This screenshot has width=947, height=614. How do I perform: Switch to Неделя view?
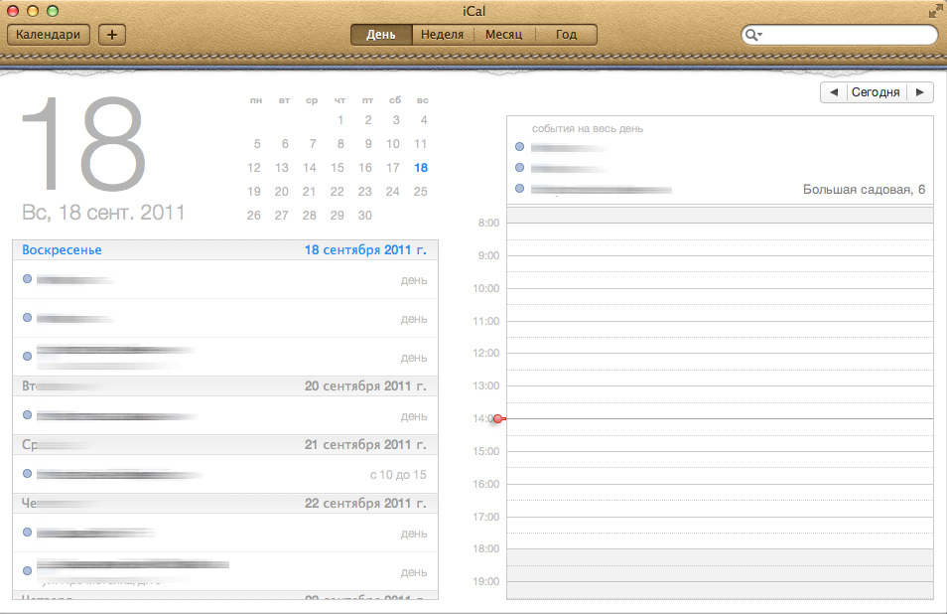pos(442,35)
